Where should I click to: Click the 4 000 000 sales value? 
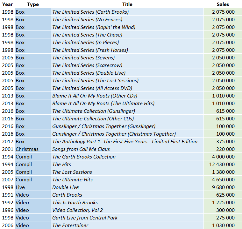coord(223,157)
